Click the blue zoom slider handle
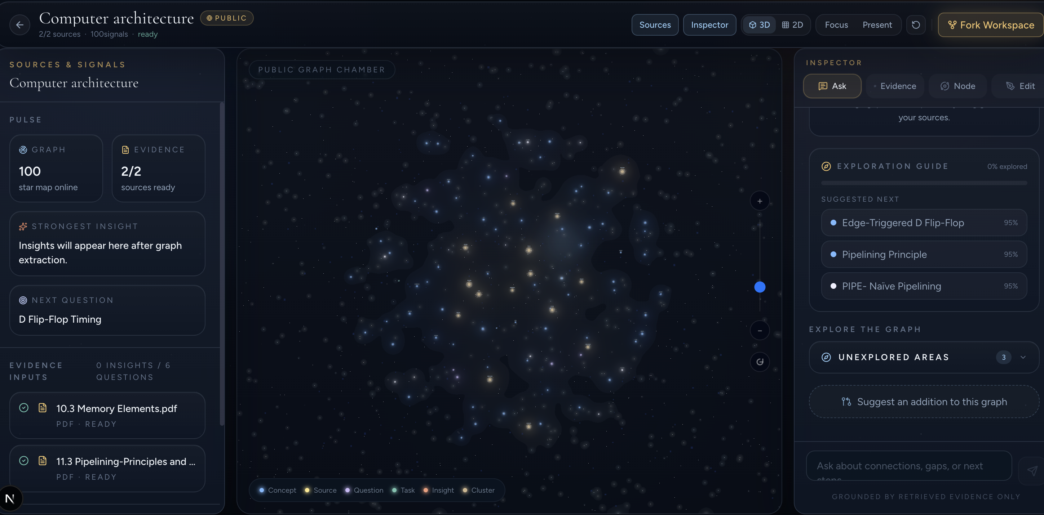Image resolution: width=1044 pixels, height=515 pixels. click(760, 287)
